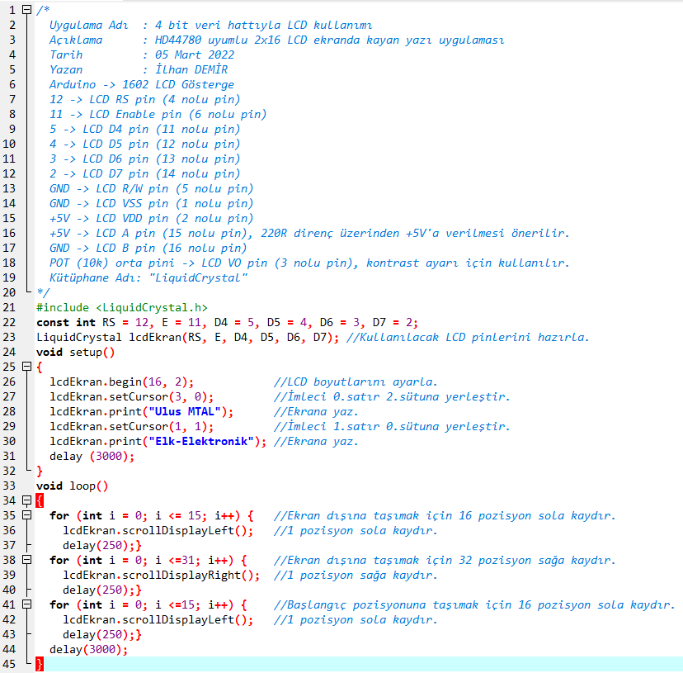This screenshot has height=673, width=683.
Task: Click comment starting '//Başlangıç pozisyonuna taşımak'
Action: [474, 605]
